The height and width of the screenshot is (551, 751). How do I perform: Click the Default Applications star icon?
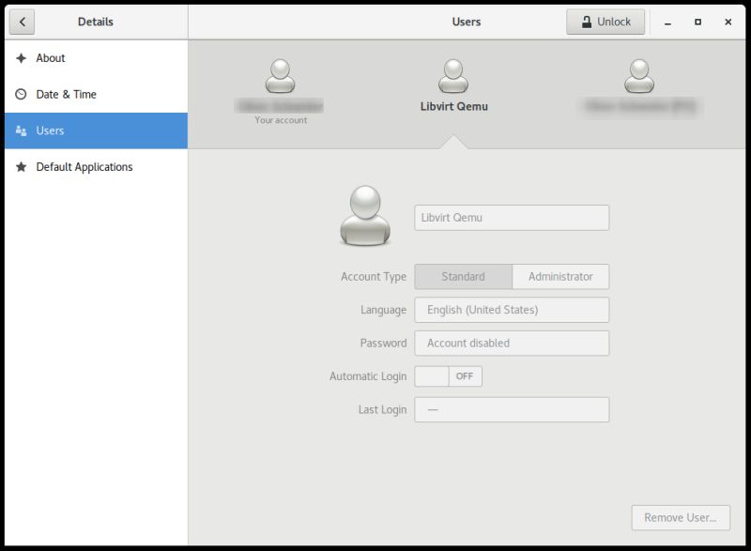21,166
